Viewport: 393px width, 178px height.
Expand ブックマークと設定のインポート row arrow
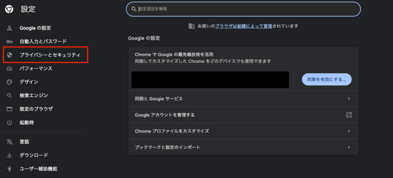coord(349,147)
